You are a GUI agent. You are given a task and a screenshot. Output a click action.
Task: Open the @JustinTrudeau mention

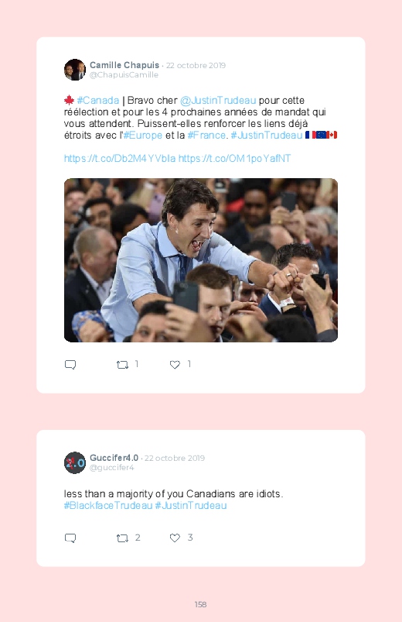point(218,101)
